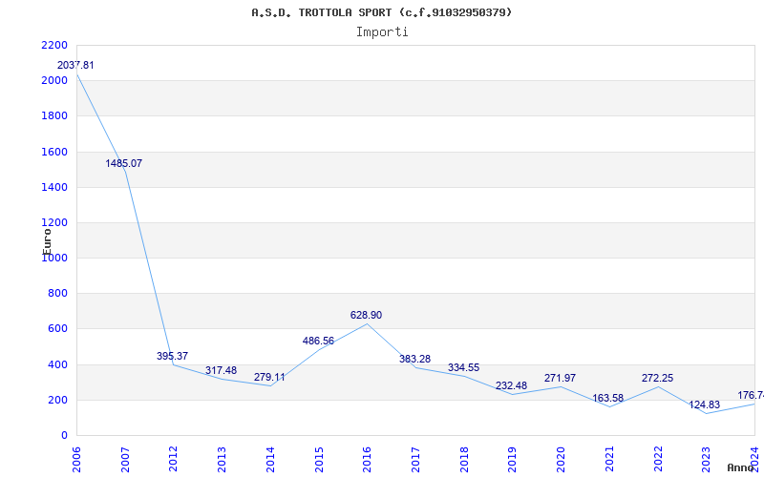
Task: Click the 2022 x-axis year label
Action: click(658, 460)
